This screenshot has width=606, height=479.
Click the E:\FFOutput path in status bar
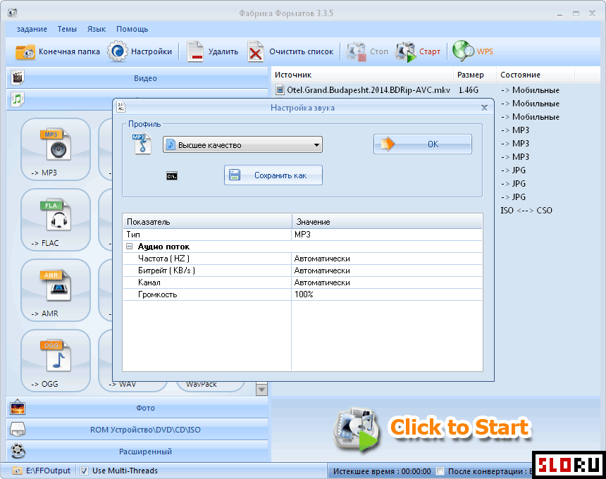(x=49, y=471)
